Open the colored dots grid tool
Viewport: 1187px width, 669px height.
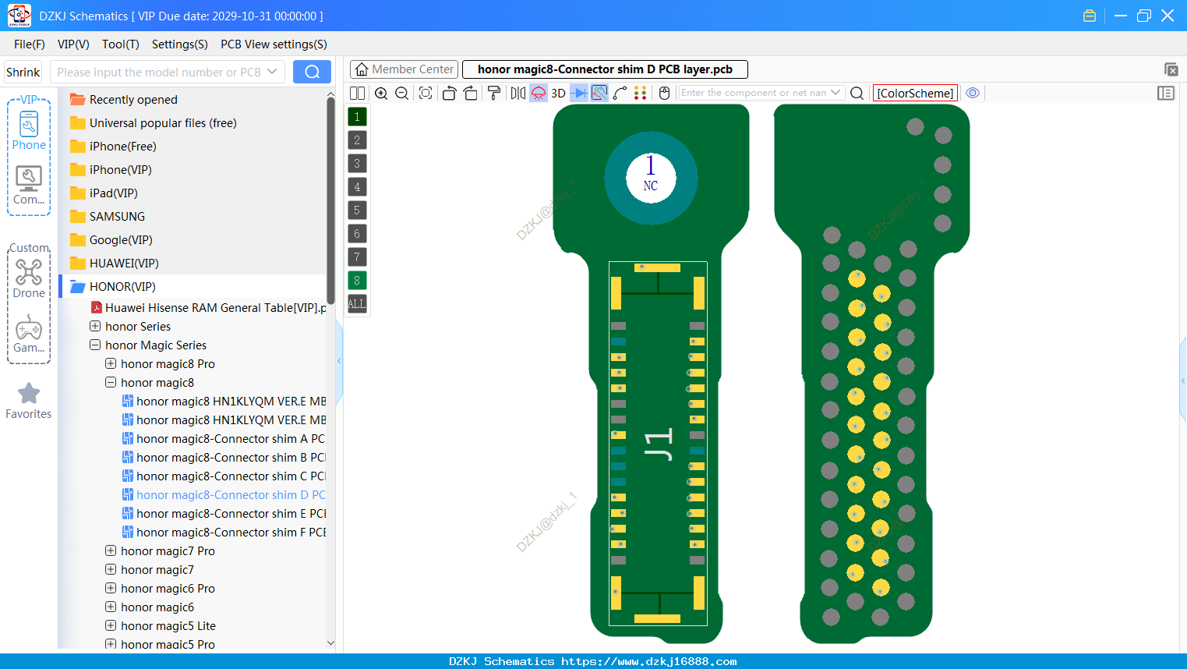tap(641, 93)
